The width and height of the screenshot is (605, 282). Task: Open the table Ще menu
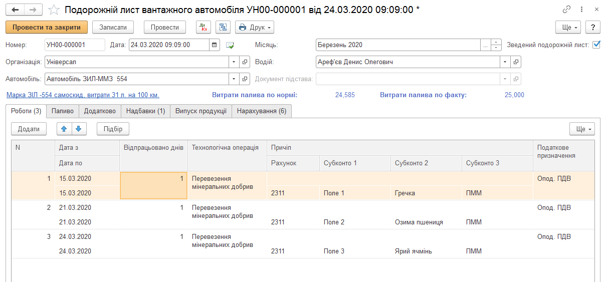pos(582,129)
